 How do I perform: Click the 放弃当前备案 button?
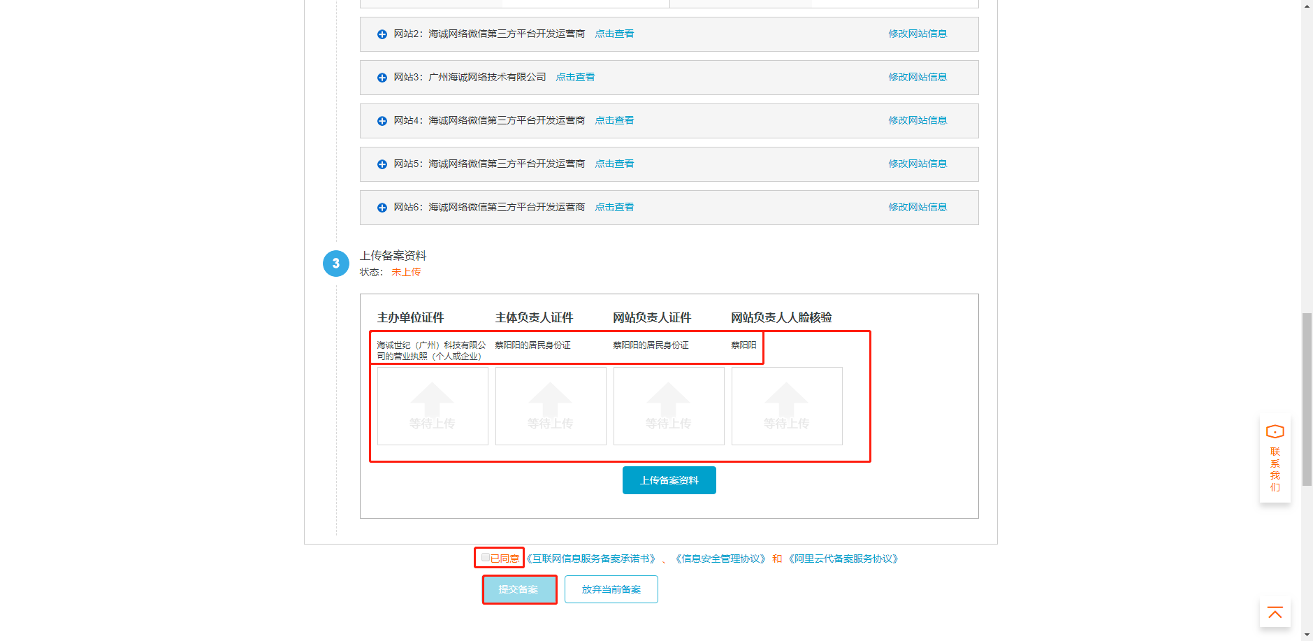(x=611, y=589)
